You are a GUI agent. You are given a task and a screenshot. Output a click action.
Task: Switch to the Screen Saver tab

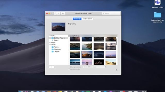87,19
